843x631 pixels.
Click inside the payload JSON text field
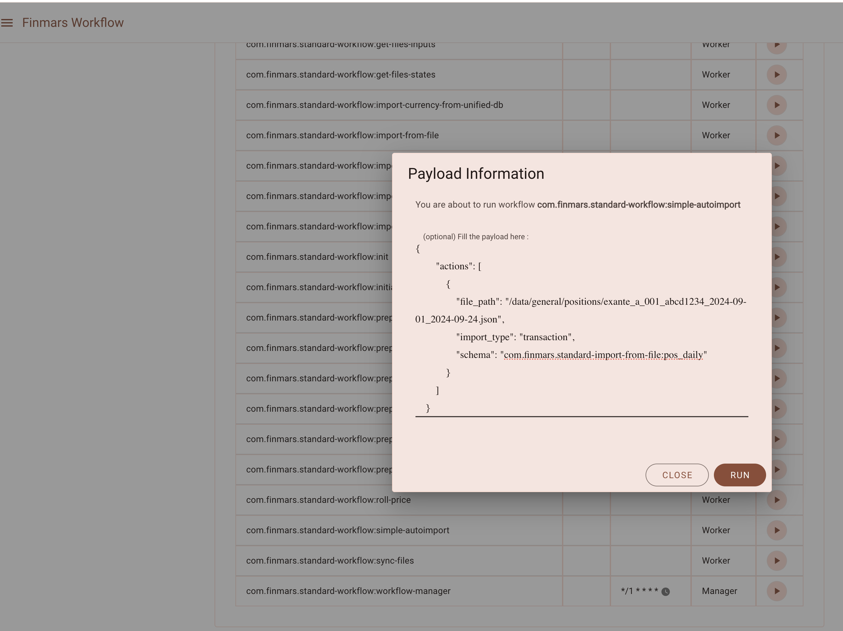(582, 328)
